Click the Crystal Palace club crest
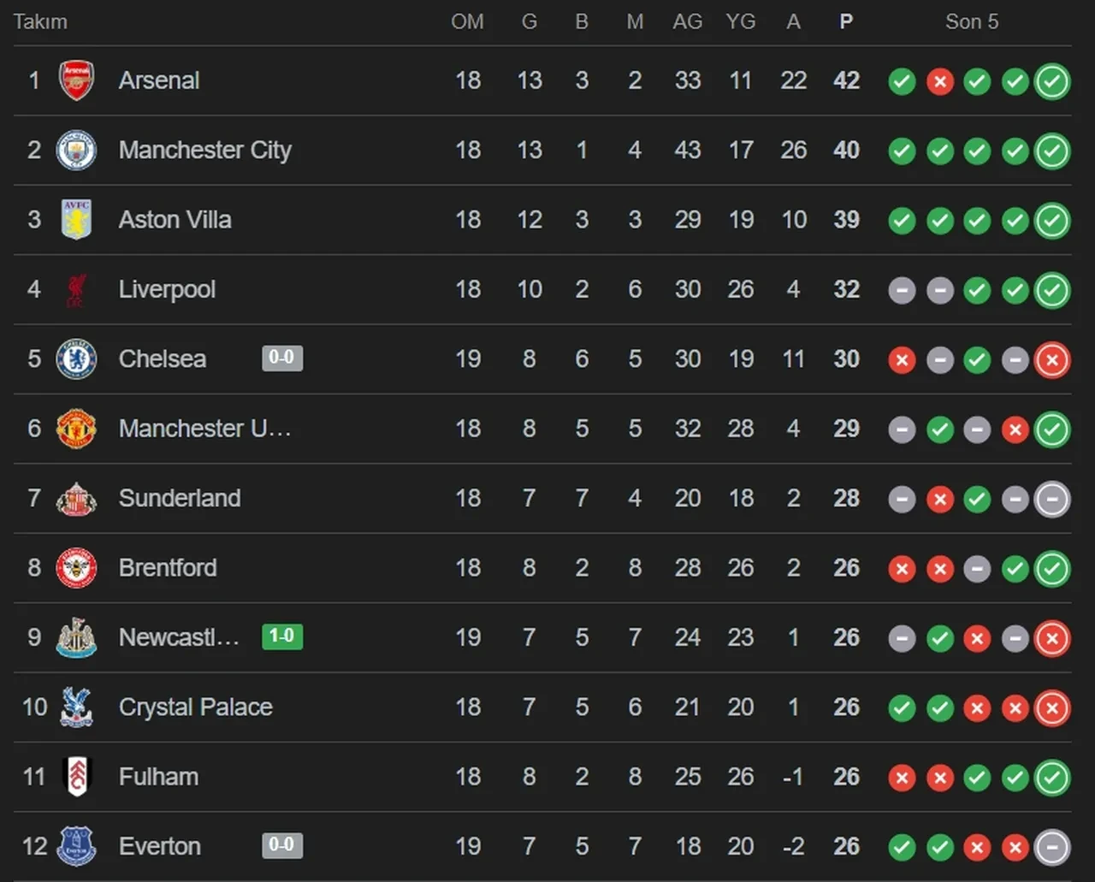This screenshot has height=882, width=1095. [76, 707]
